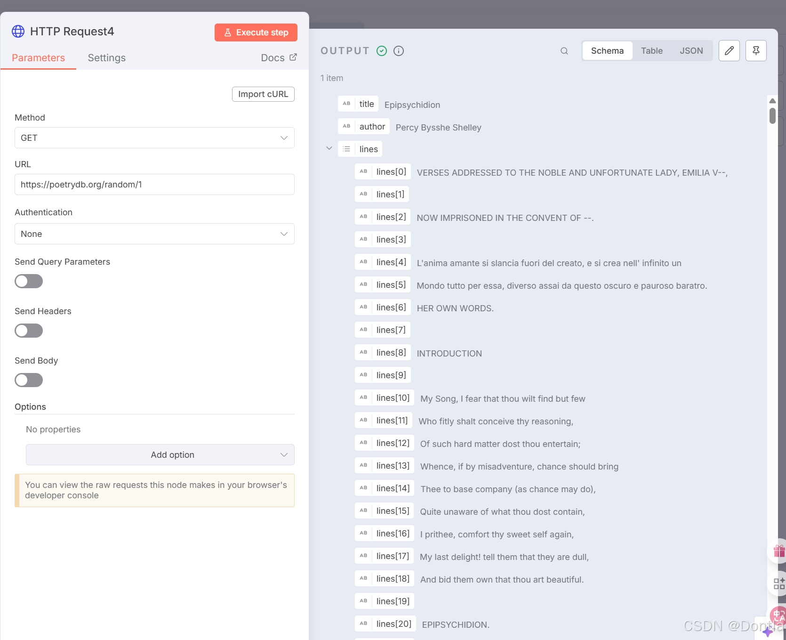Switch to the Parameters tab

pyautogui.click(x=38, y=58)
